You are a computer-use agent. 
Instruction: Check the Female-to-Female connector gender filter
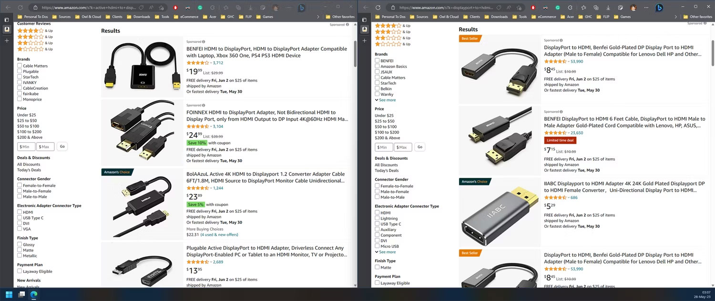click(377, 185)
